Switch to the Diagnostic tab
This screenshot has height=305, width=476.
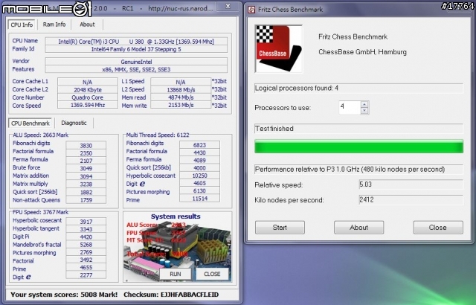click(74, 123)
